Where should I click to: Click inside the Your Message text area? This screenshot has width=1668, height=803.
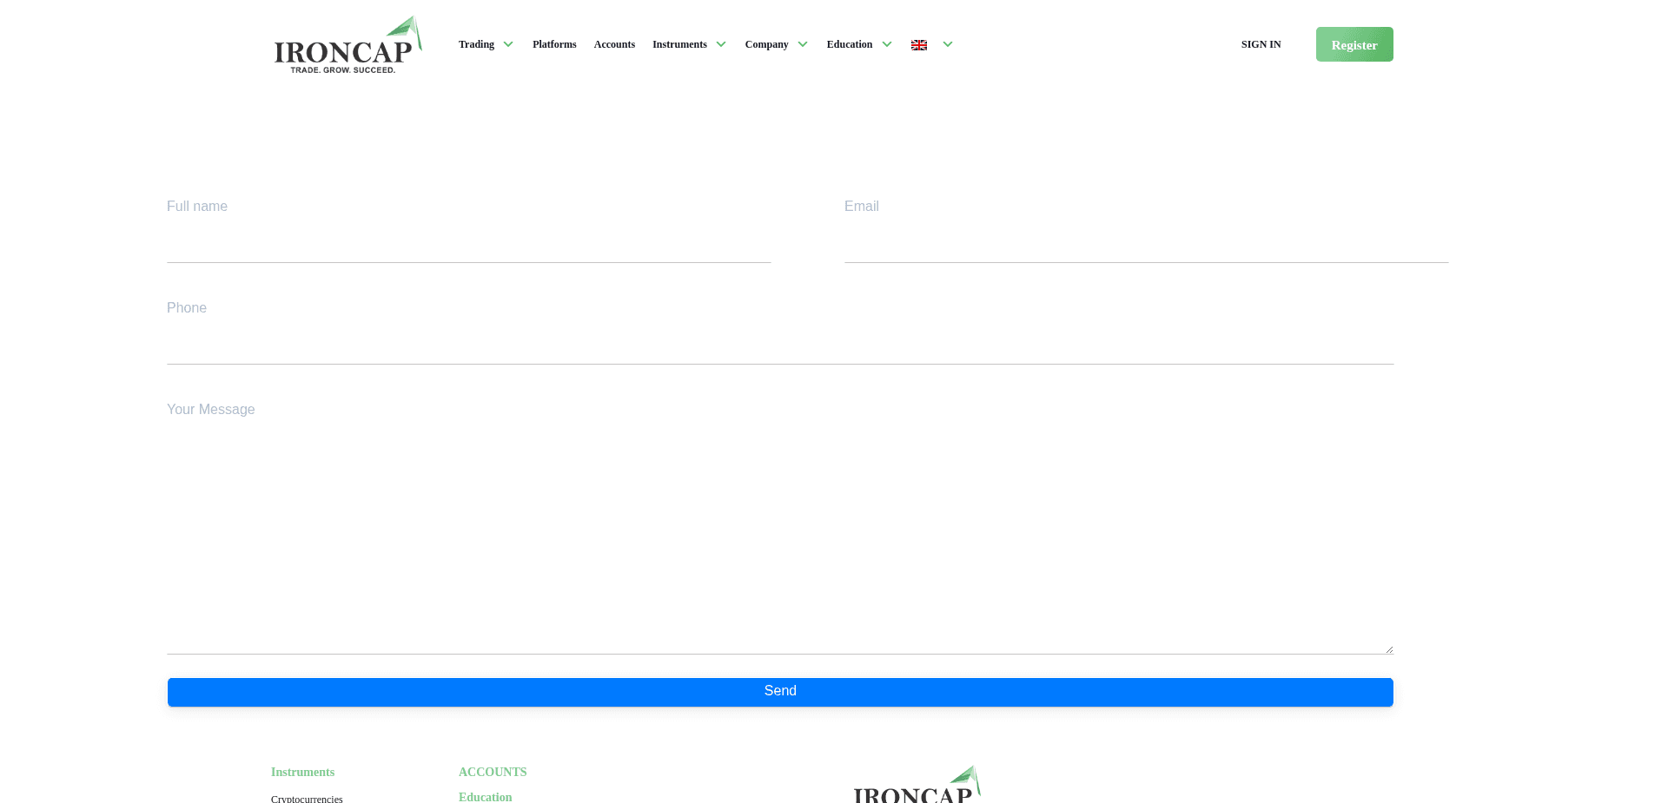pos(779,521)
